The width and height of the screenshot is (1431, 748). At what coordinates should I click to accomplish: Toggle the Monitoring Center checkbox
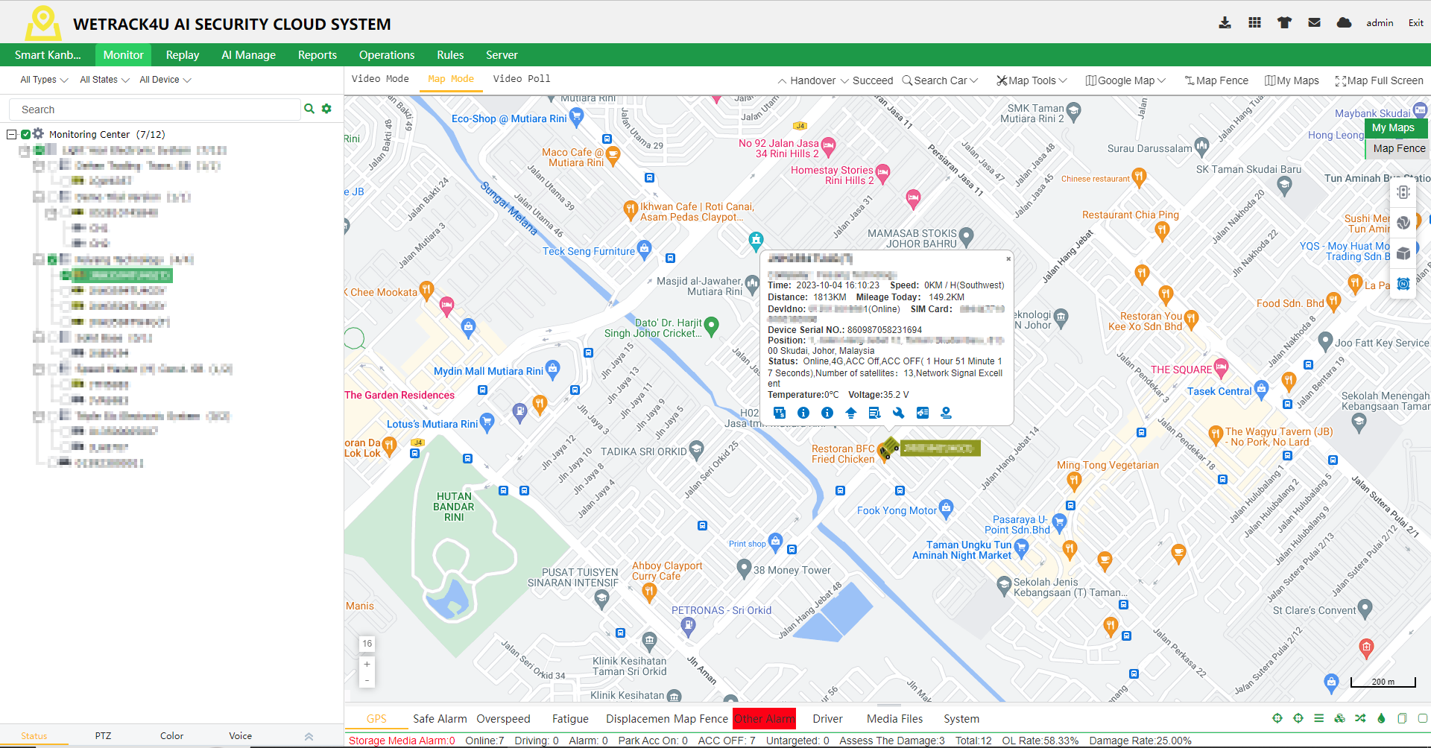(26, 134)
